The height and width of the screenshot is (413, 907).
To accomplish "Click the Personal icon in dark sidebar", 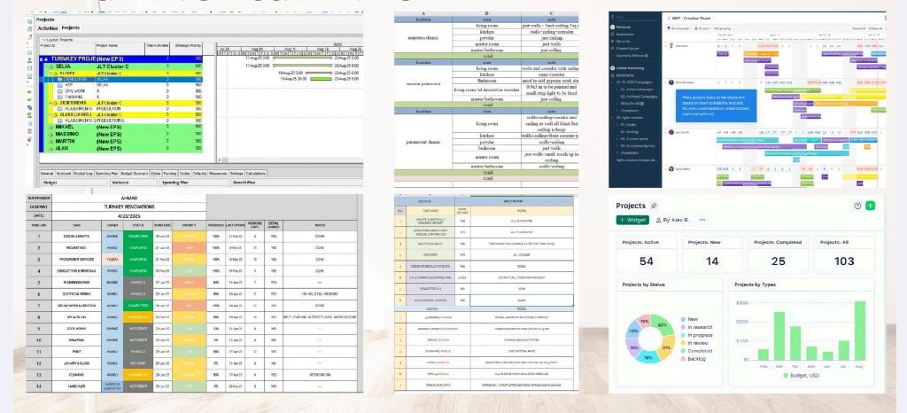I will click(x=612, y=27).
